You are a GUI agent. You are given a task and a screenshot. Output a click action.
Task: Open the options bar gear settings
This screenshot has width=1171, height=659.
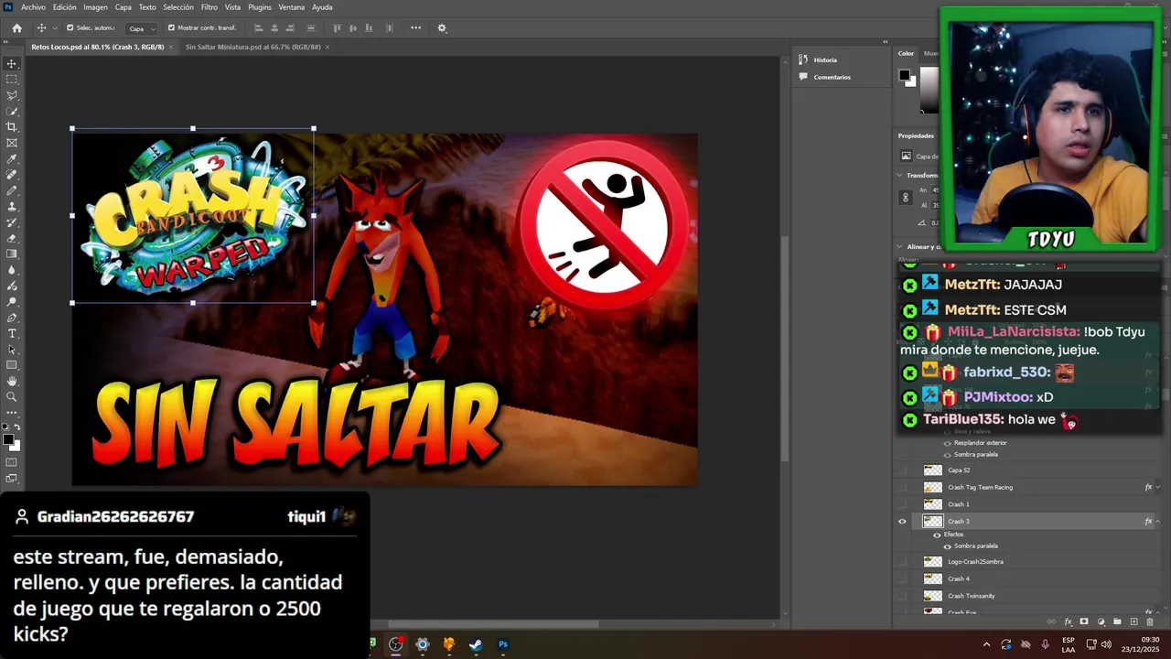(442, 28)
